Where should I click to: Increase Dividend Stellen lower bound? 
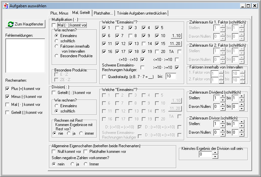click(x=223, y=96)
